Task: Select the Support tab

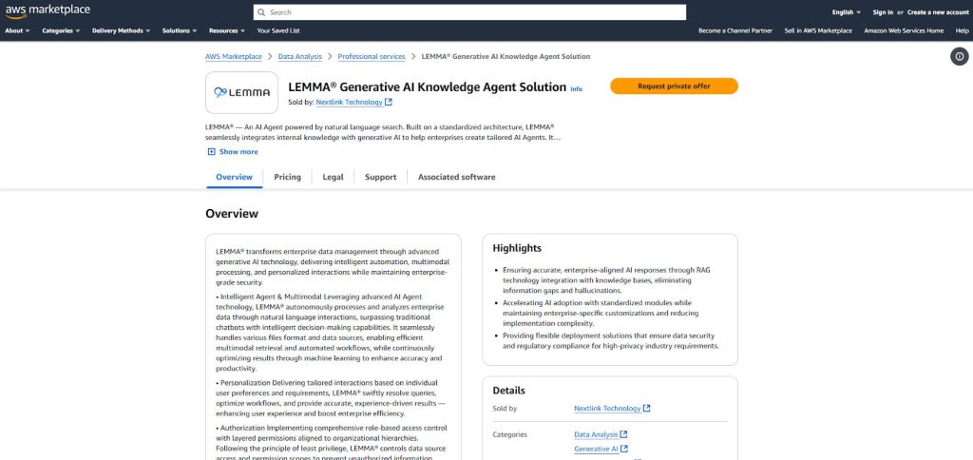Action: tap(380, 177)
